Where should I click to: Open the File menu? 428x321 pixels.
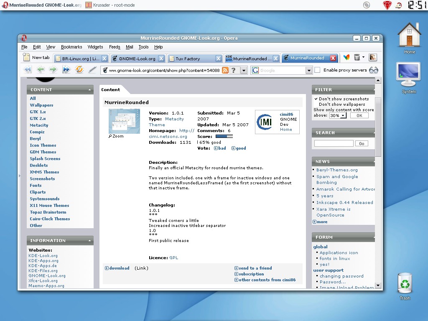[24, 47]
